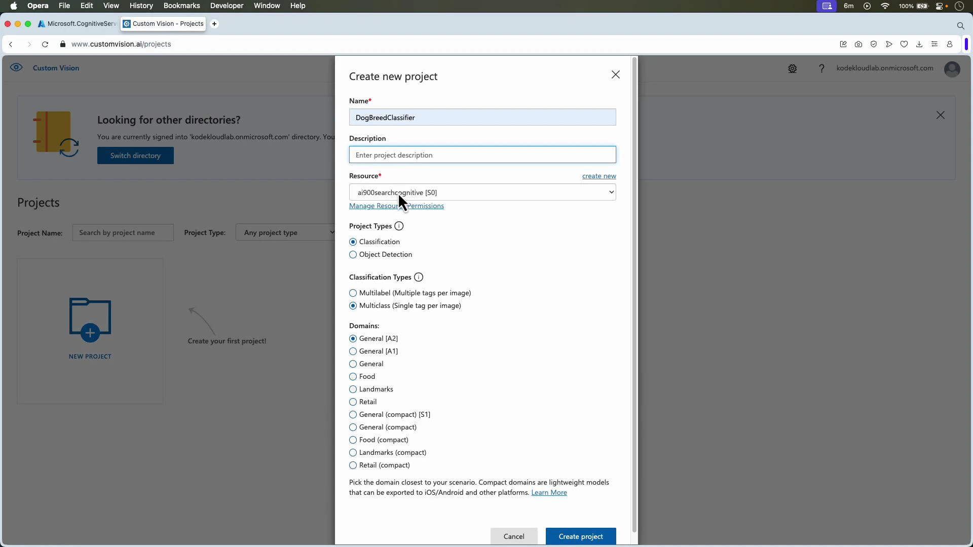Viewport: 973px width, 547px height.
Task: Open the user account avatar
Action: pyautogui.click(x=952, y=69)
